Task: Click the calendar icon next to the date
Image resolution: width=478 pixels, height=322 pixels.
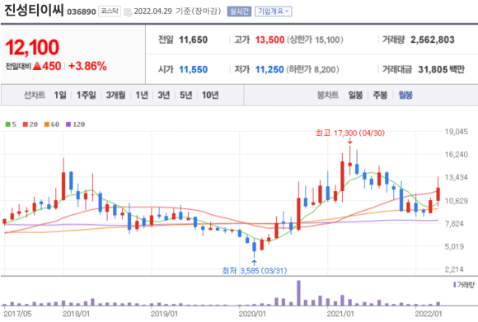Action: point(128,12)
